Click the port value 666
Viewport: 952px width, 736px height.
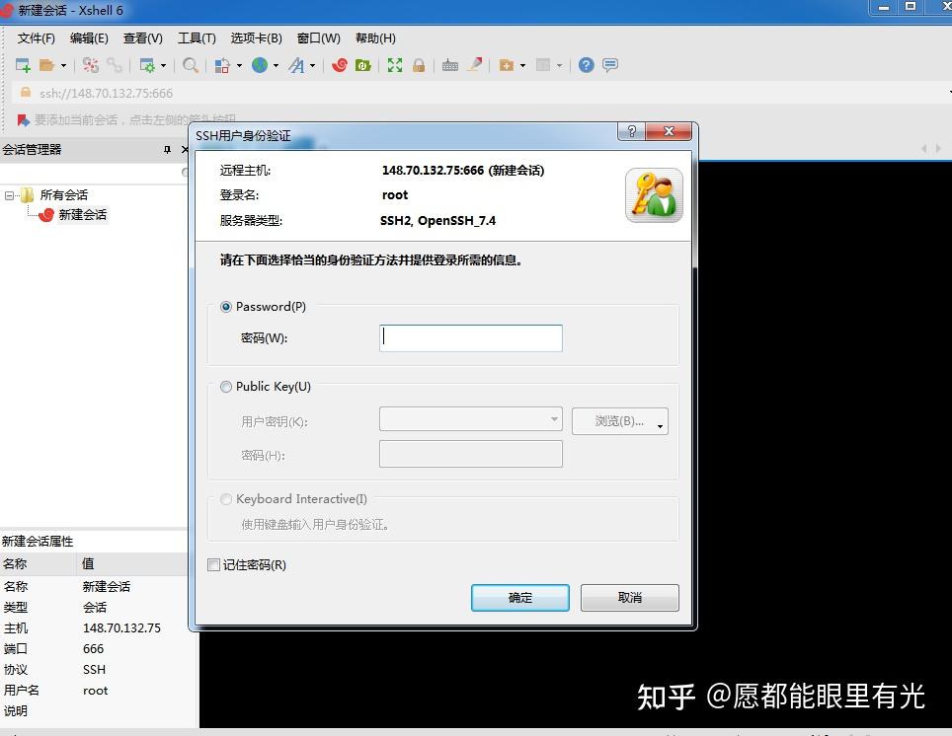click(x=94, y=648)
